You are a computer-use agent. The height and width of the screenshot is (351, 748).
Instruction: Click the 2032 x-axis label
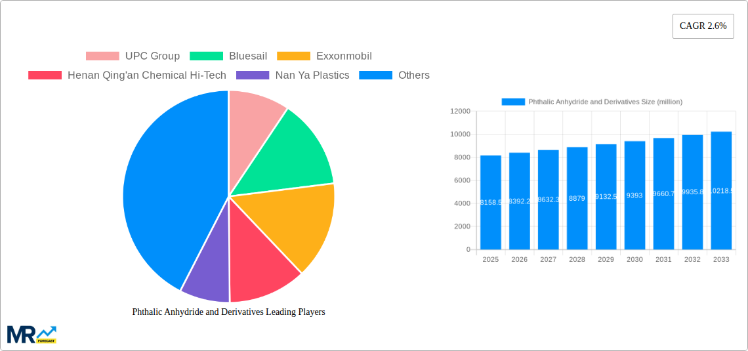[x=693, y=259]
